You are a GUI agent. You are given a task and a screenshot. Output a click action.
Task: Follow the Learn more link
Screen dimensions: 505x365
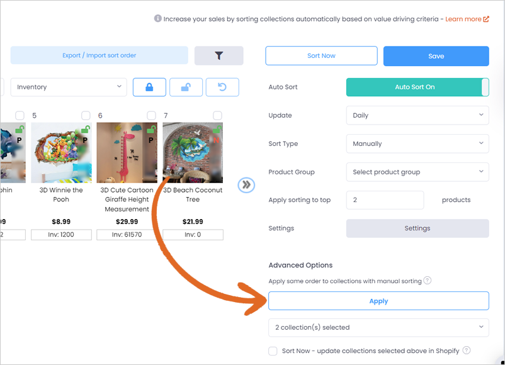coord(467,19)
